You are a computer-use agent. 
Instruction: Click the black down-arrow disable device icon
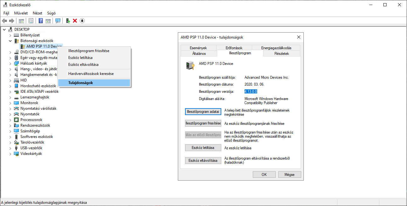pos(82,21)
